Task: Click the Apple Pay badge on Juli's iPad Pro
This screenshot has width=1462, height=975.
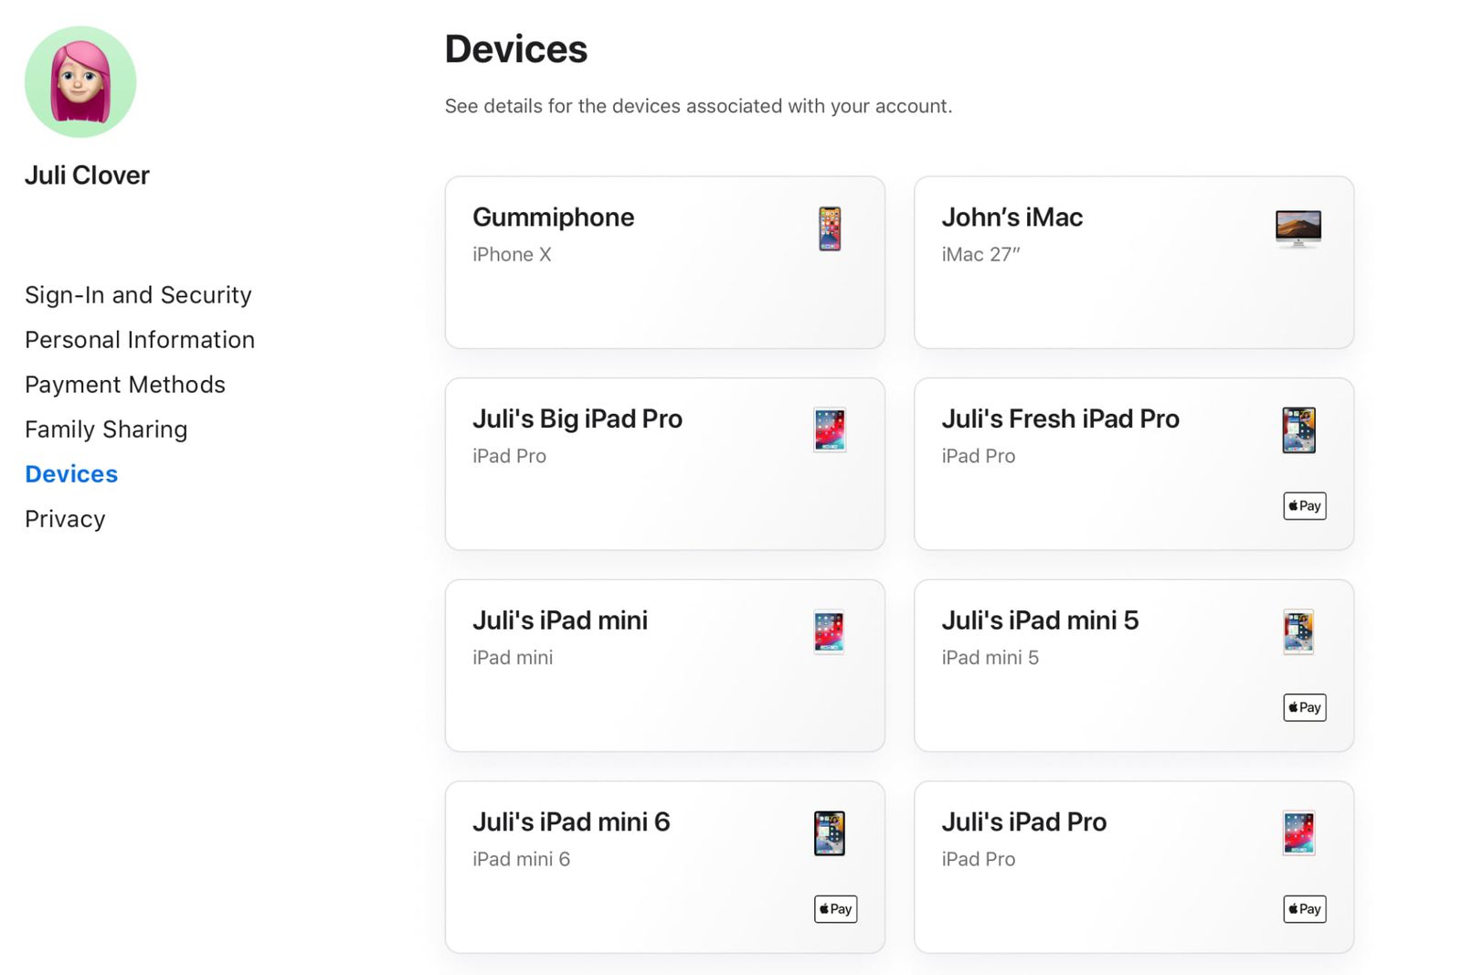Action: pyautogui.click(x=1304, y=908)
